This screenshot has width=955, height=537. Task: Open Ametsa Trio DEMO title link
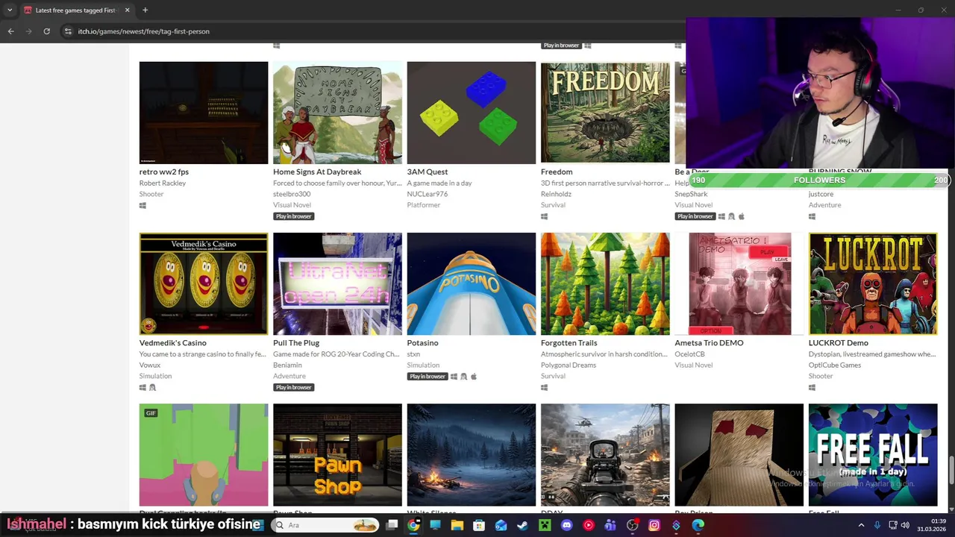coord(709,342)
